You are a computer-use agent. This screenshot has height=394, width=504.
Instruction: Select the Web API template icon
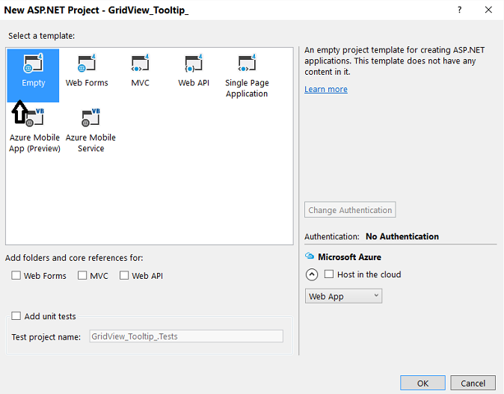coord(194,64)
